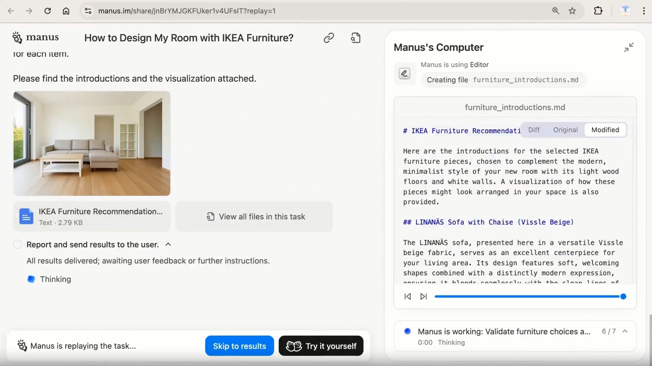Jump to the start of replay
Viewport: 652px width, 366px height.
pyautogui.click(x=407, y=296)
